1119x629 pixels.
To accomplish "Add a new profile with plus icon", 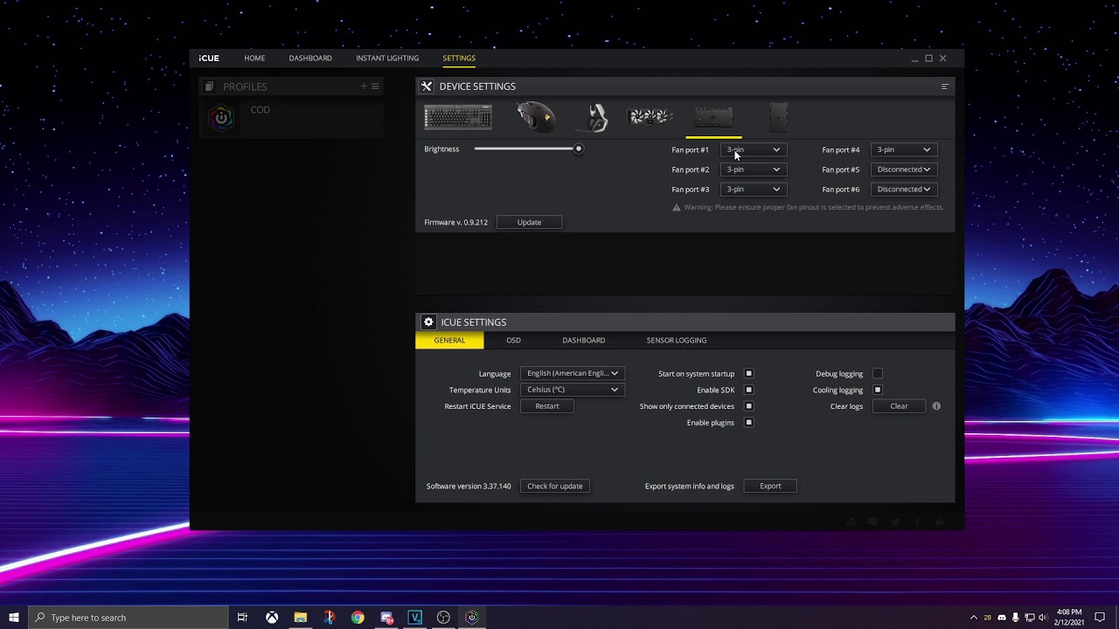I will point(364,86).
